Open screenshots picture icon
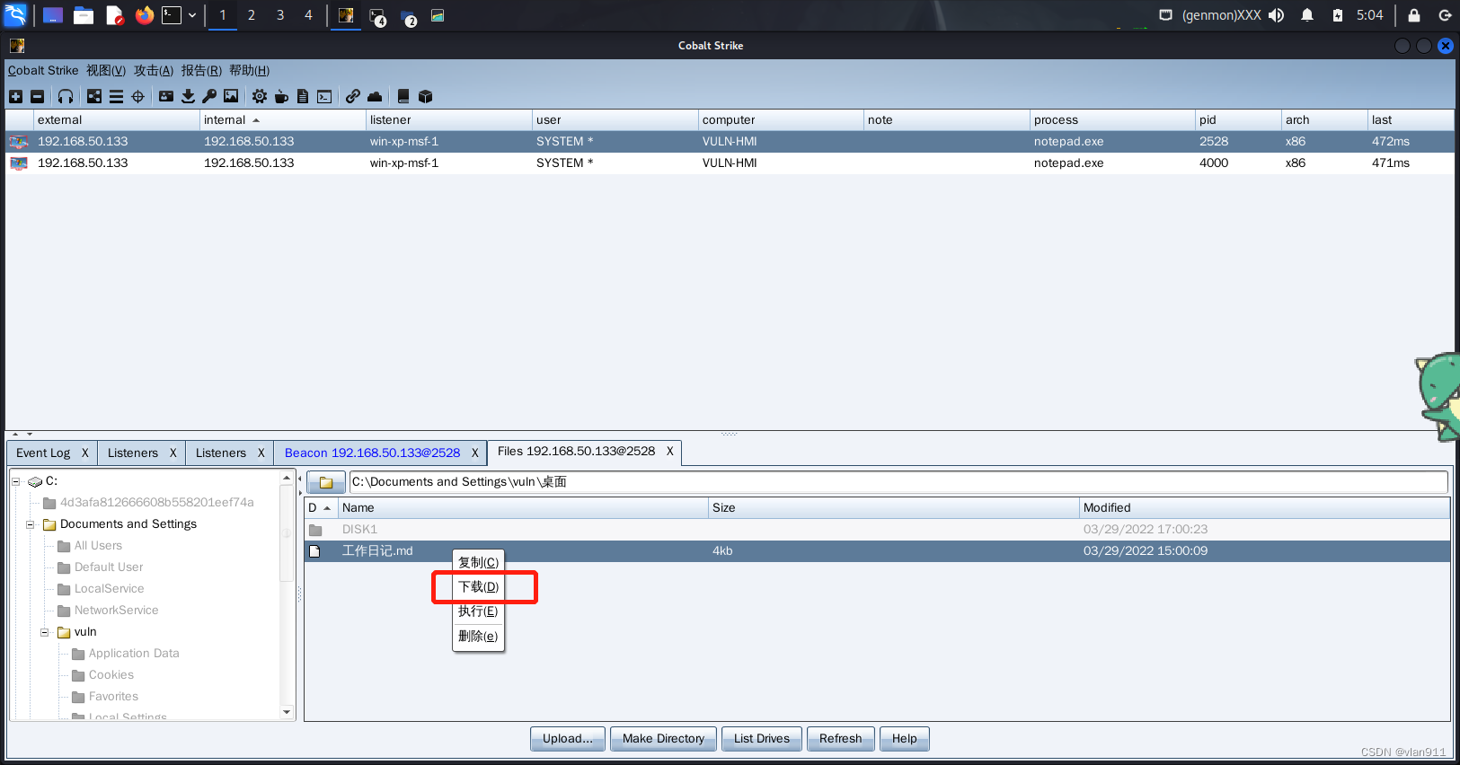This screenshot has height=765, width=1460. (x=231, y=96)
